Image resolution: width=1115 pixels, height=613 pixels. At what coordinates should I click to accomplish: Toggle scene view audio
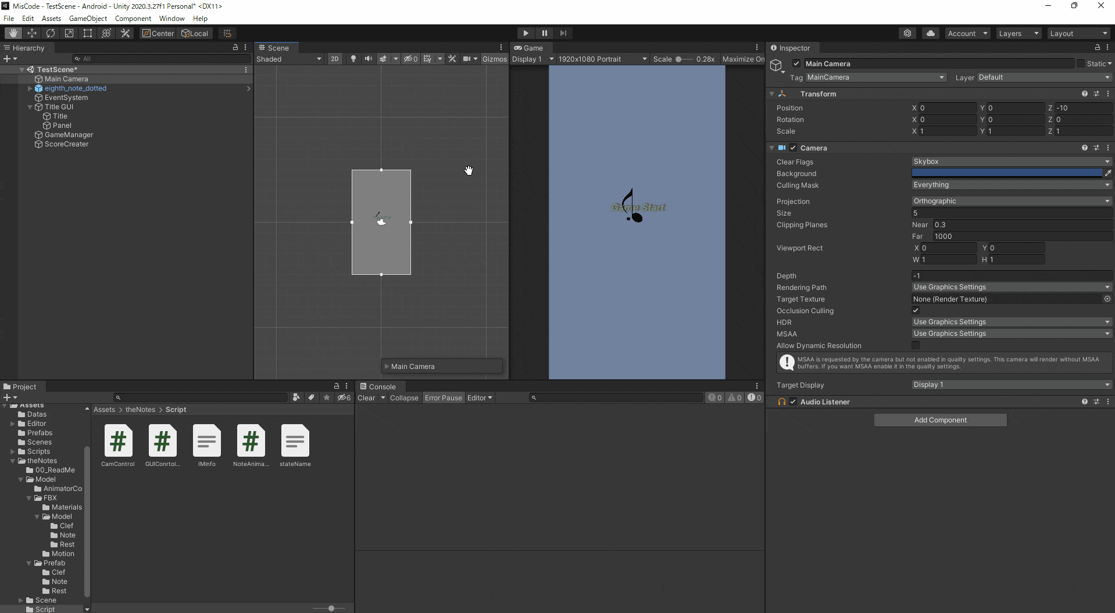tap(369, 59)
